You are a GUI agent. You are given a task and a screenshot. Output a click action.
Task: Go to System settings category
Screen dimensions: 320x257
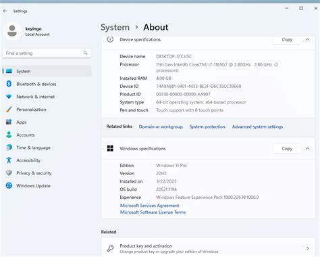[47, 71]
